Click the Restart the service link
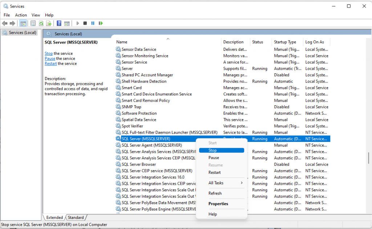The width and height of the screenshot is (372, 229). (x=50, y=63)
